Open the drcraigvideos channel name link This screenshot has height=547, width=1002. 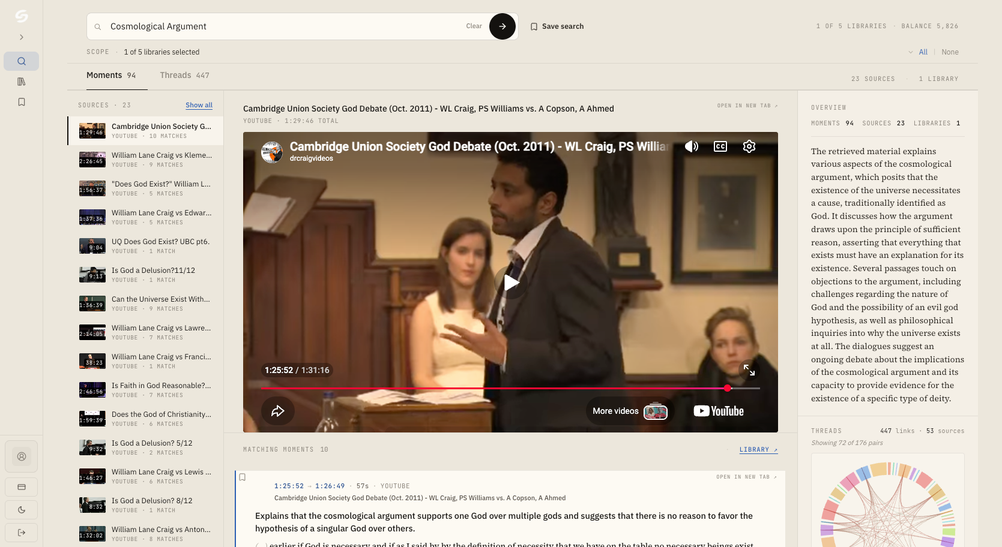[x=311, y=159]
